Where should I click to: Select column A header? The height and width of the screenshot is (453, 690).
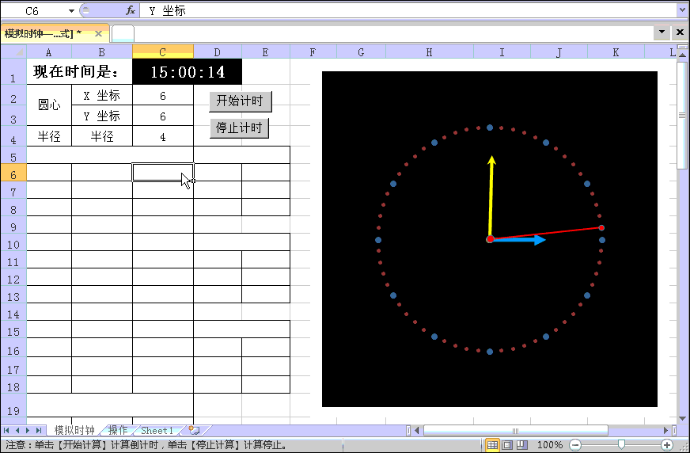click(x=49, y=52)
